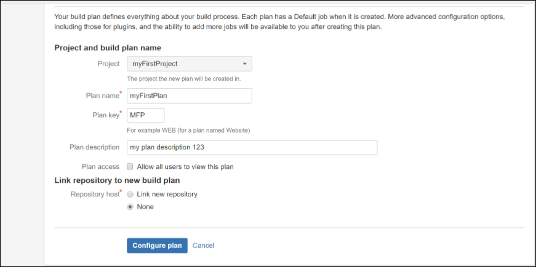
Task: Click the arrow on the Project selector
Action: (244, 64)
